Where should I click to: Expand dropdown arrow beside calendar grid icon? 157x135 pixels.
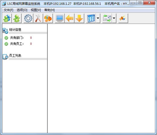pyautogui.click(x=98, y=18)
